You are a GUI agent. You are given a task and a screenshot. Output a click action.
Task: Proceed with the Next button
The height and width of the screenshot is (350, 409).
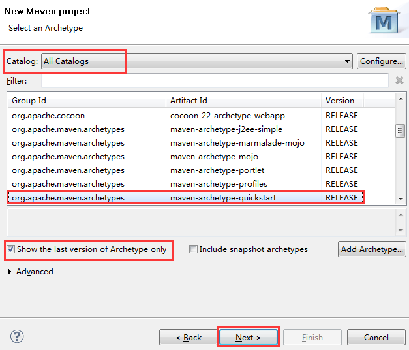pos(249,338)
